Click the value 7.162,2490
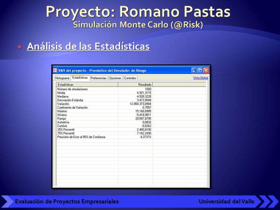 144,133
